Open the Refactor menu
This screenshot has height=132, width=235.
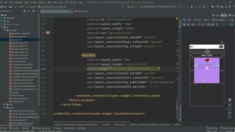click(42, 2)
